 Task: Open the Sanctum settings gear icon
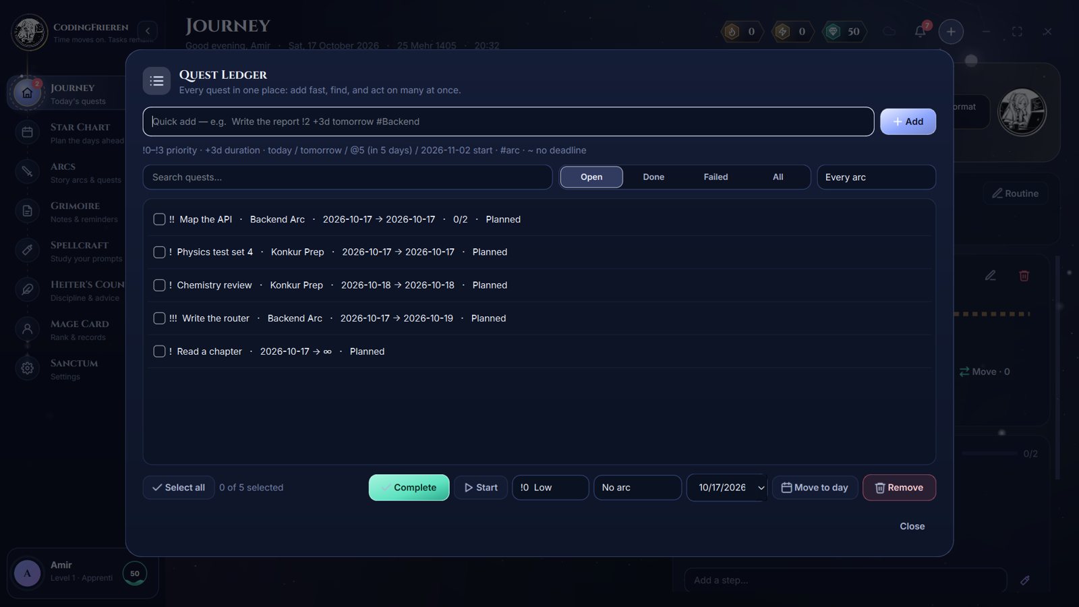[27, 368]
